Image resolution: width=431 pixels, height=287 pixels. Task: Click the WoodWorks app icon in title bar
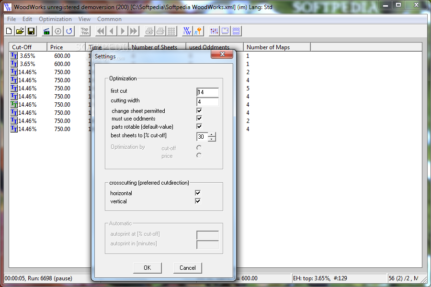(7, 6)
